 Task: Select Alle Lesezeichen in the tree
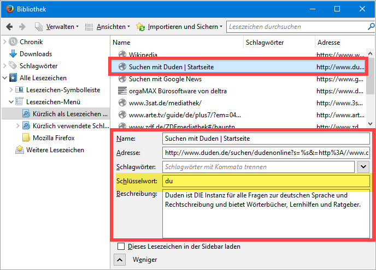click(x=43, y=78)
